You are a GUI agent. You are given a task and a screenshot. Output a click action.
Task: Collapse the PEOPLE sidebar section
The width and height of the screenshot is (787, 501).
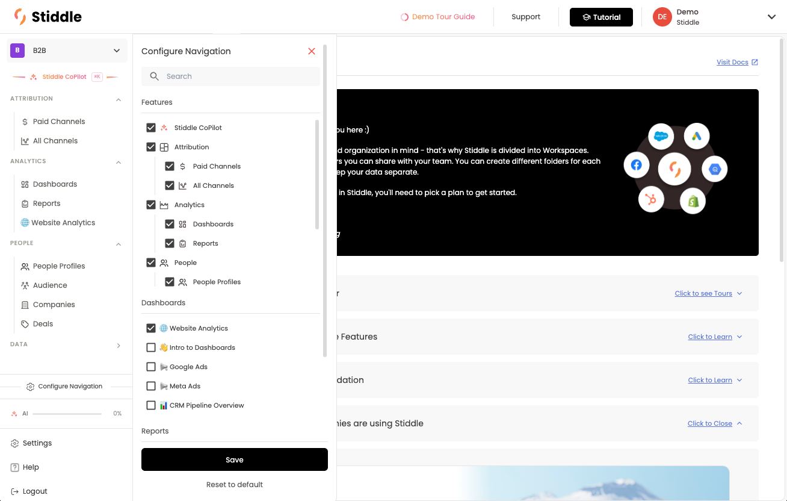coord(119,244)
